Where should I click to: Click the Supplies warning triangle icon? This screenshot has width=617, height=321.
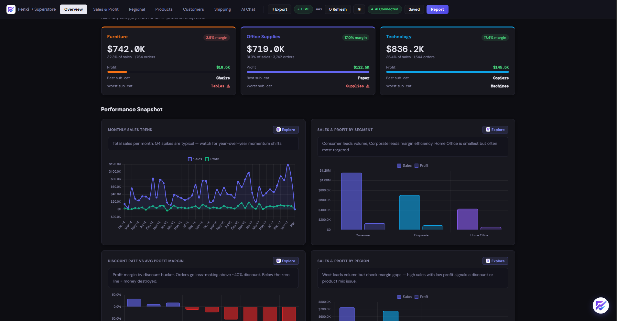(368, 86)
